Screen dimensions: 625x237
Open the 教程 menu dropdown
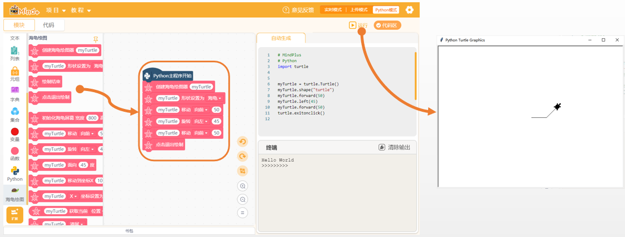click(81, 10)
